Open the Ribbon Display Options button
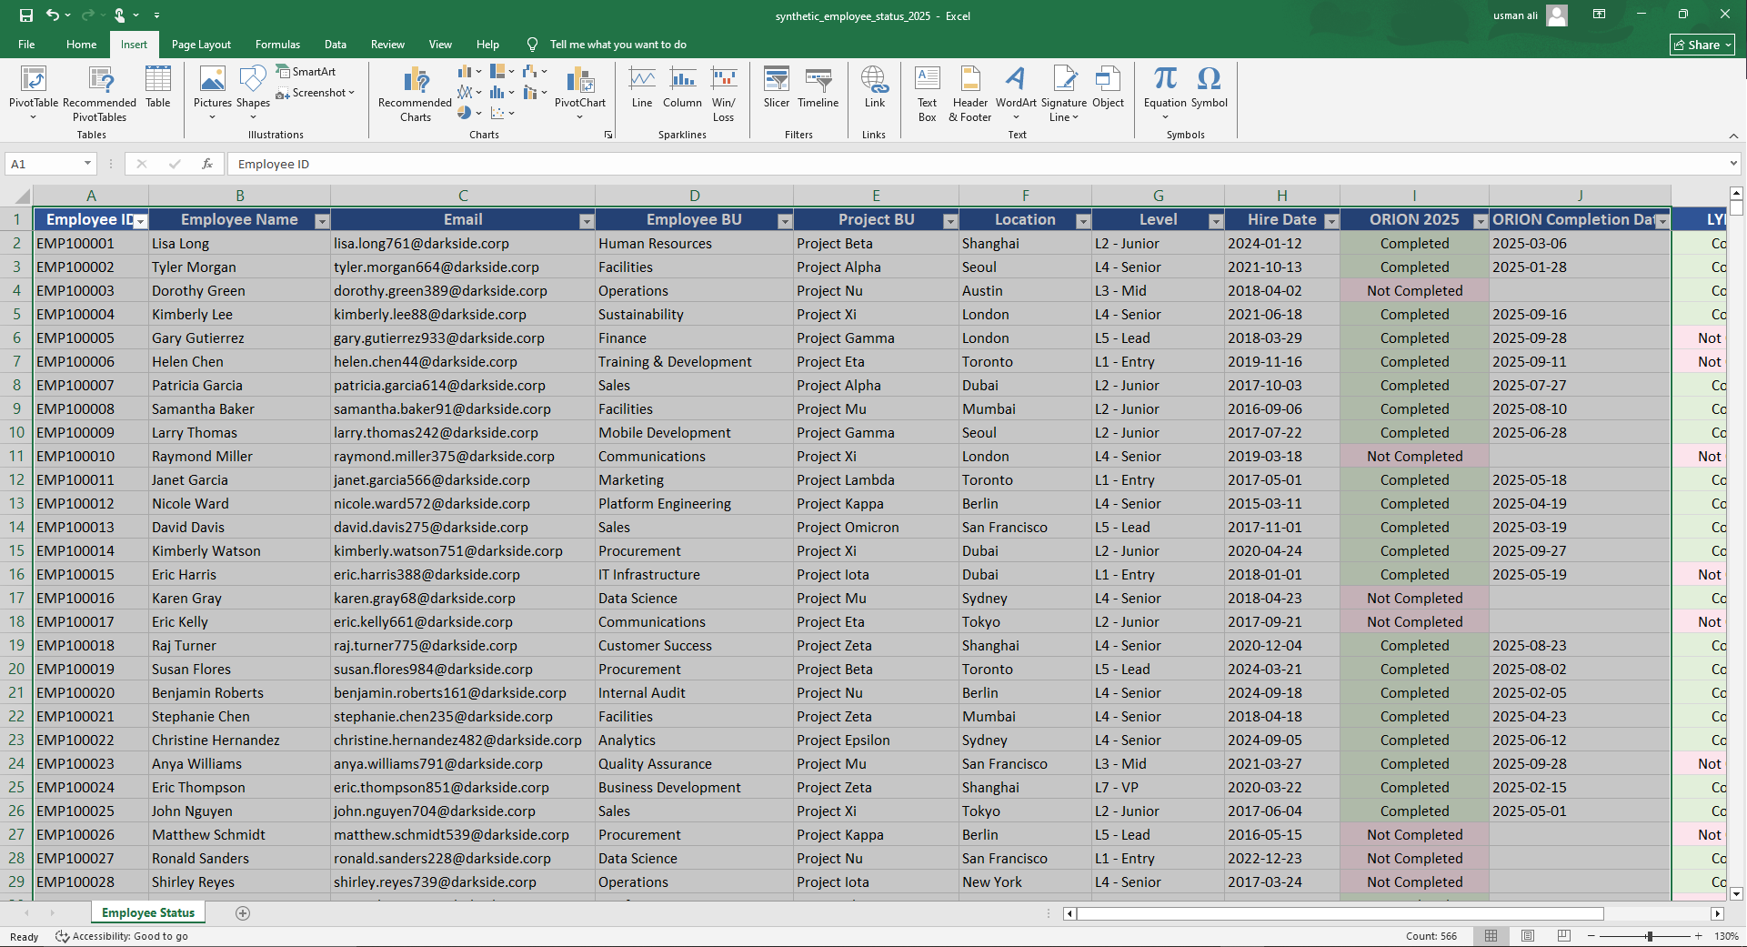1747x947 pixels. pyautogui.click(x=1599, y=15)
